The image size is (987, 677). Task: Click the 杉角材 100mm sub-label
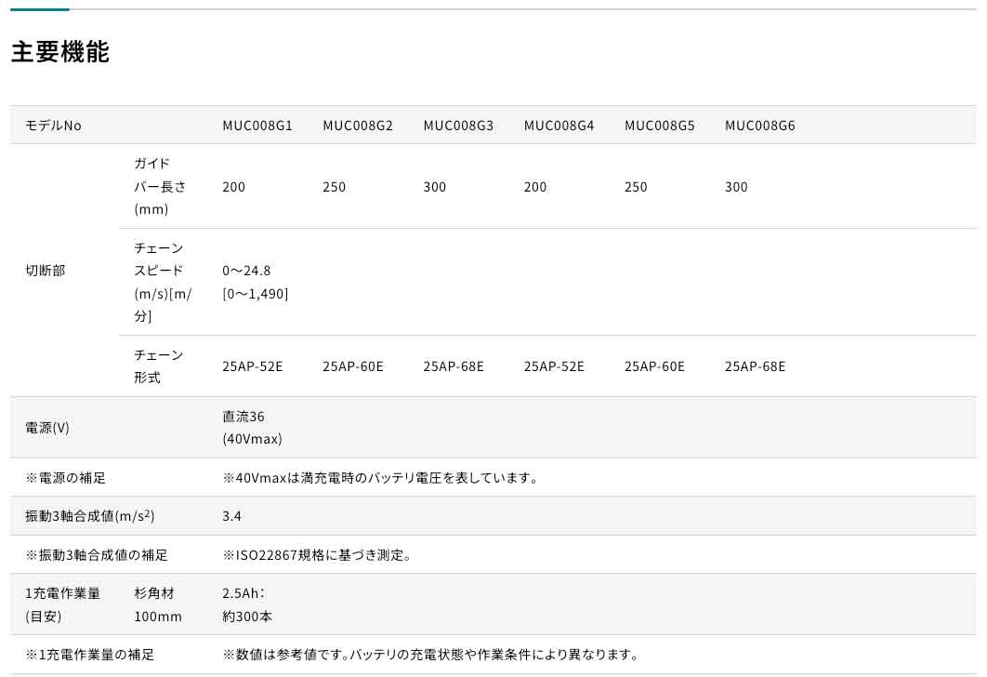(158, 604)
